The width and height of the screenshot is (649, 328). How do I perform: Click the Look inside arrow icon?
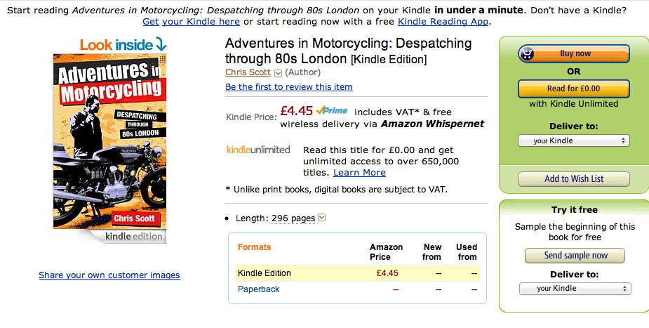(161, 45)
